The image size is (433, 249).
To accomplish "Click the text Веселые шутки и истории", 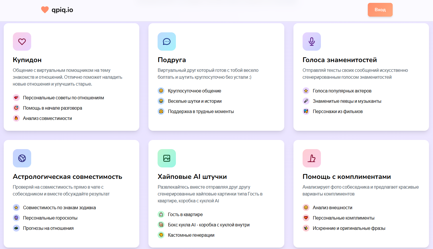I will pos(195,101).
